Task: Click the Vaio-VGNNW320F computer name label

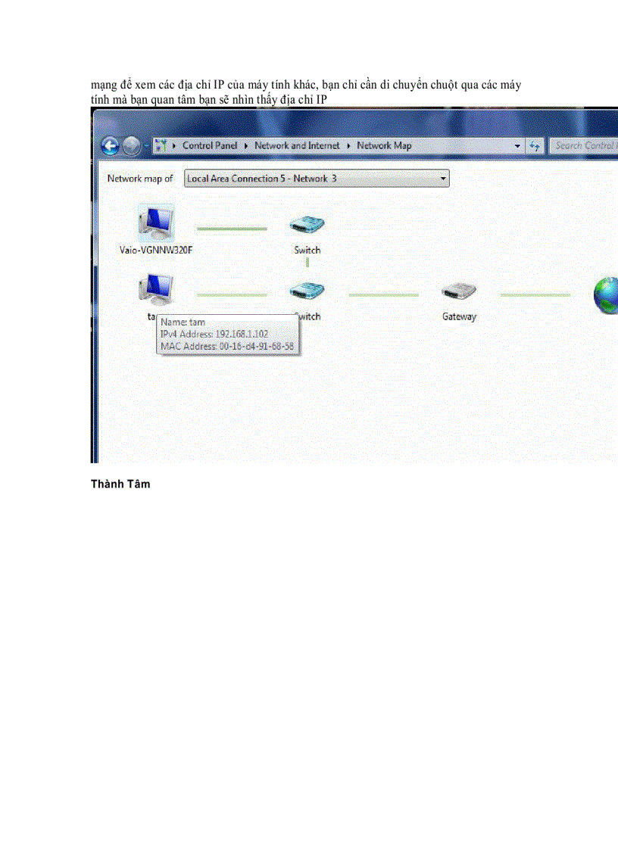Action: click(x=156, y=249)
